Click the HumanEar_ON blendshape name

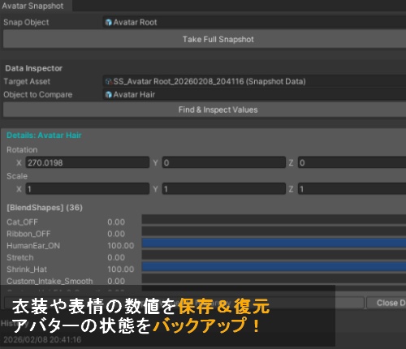(33, 246)
